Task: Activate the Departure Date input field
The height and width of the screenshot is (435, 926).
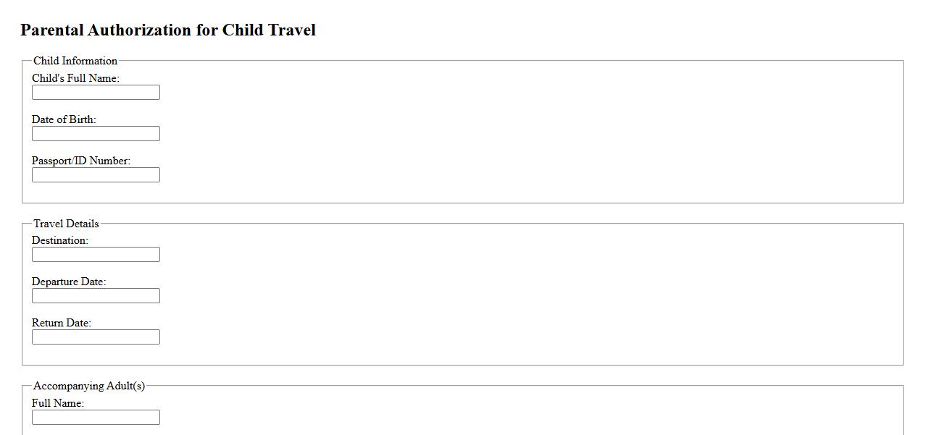Action: (96, 296)
